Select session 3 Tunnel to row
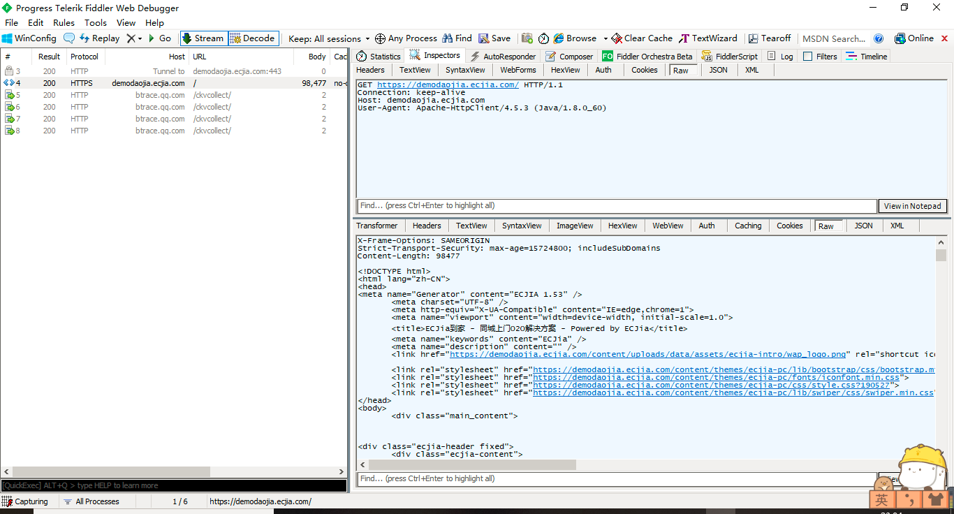The width and height of the screenshot is (954, 514). [173, 71]
